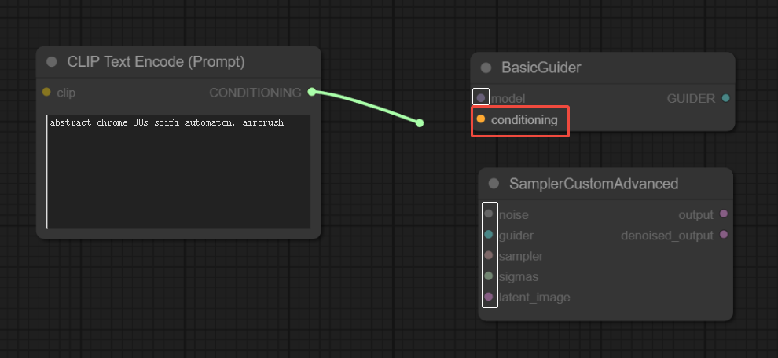Click the output socket on SamplerCustomAdvanced
The height and width of the screenshot is (358, 778).
click(724, 214)
